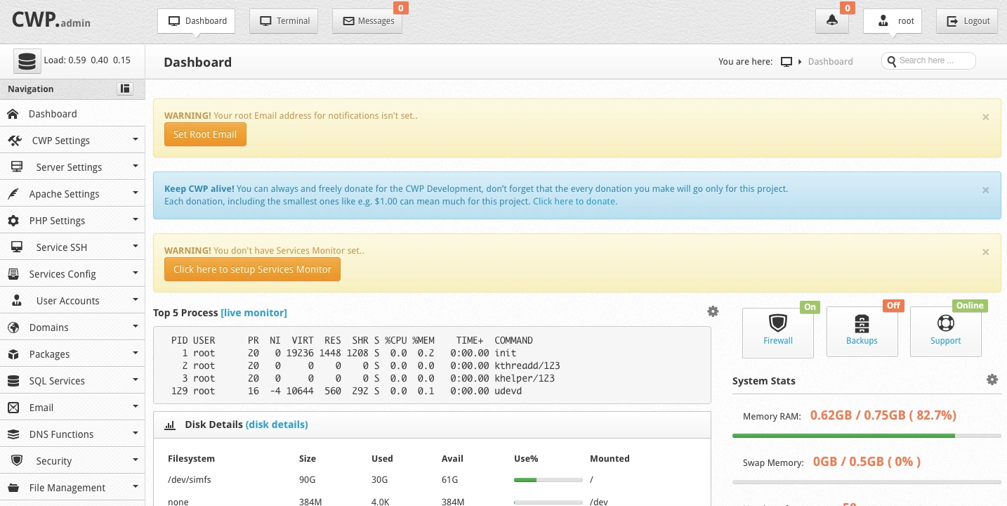Image resolution: width=1007 pixels, height=506 pixels.
Task: Click here to setup Services Monitor
Action: point(252,269)
